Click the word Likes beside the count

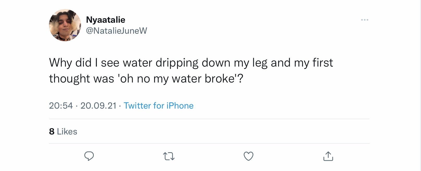click(67, 131)
